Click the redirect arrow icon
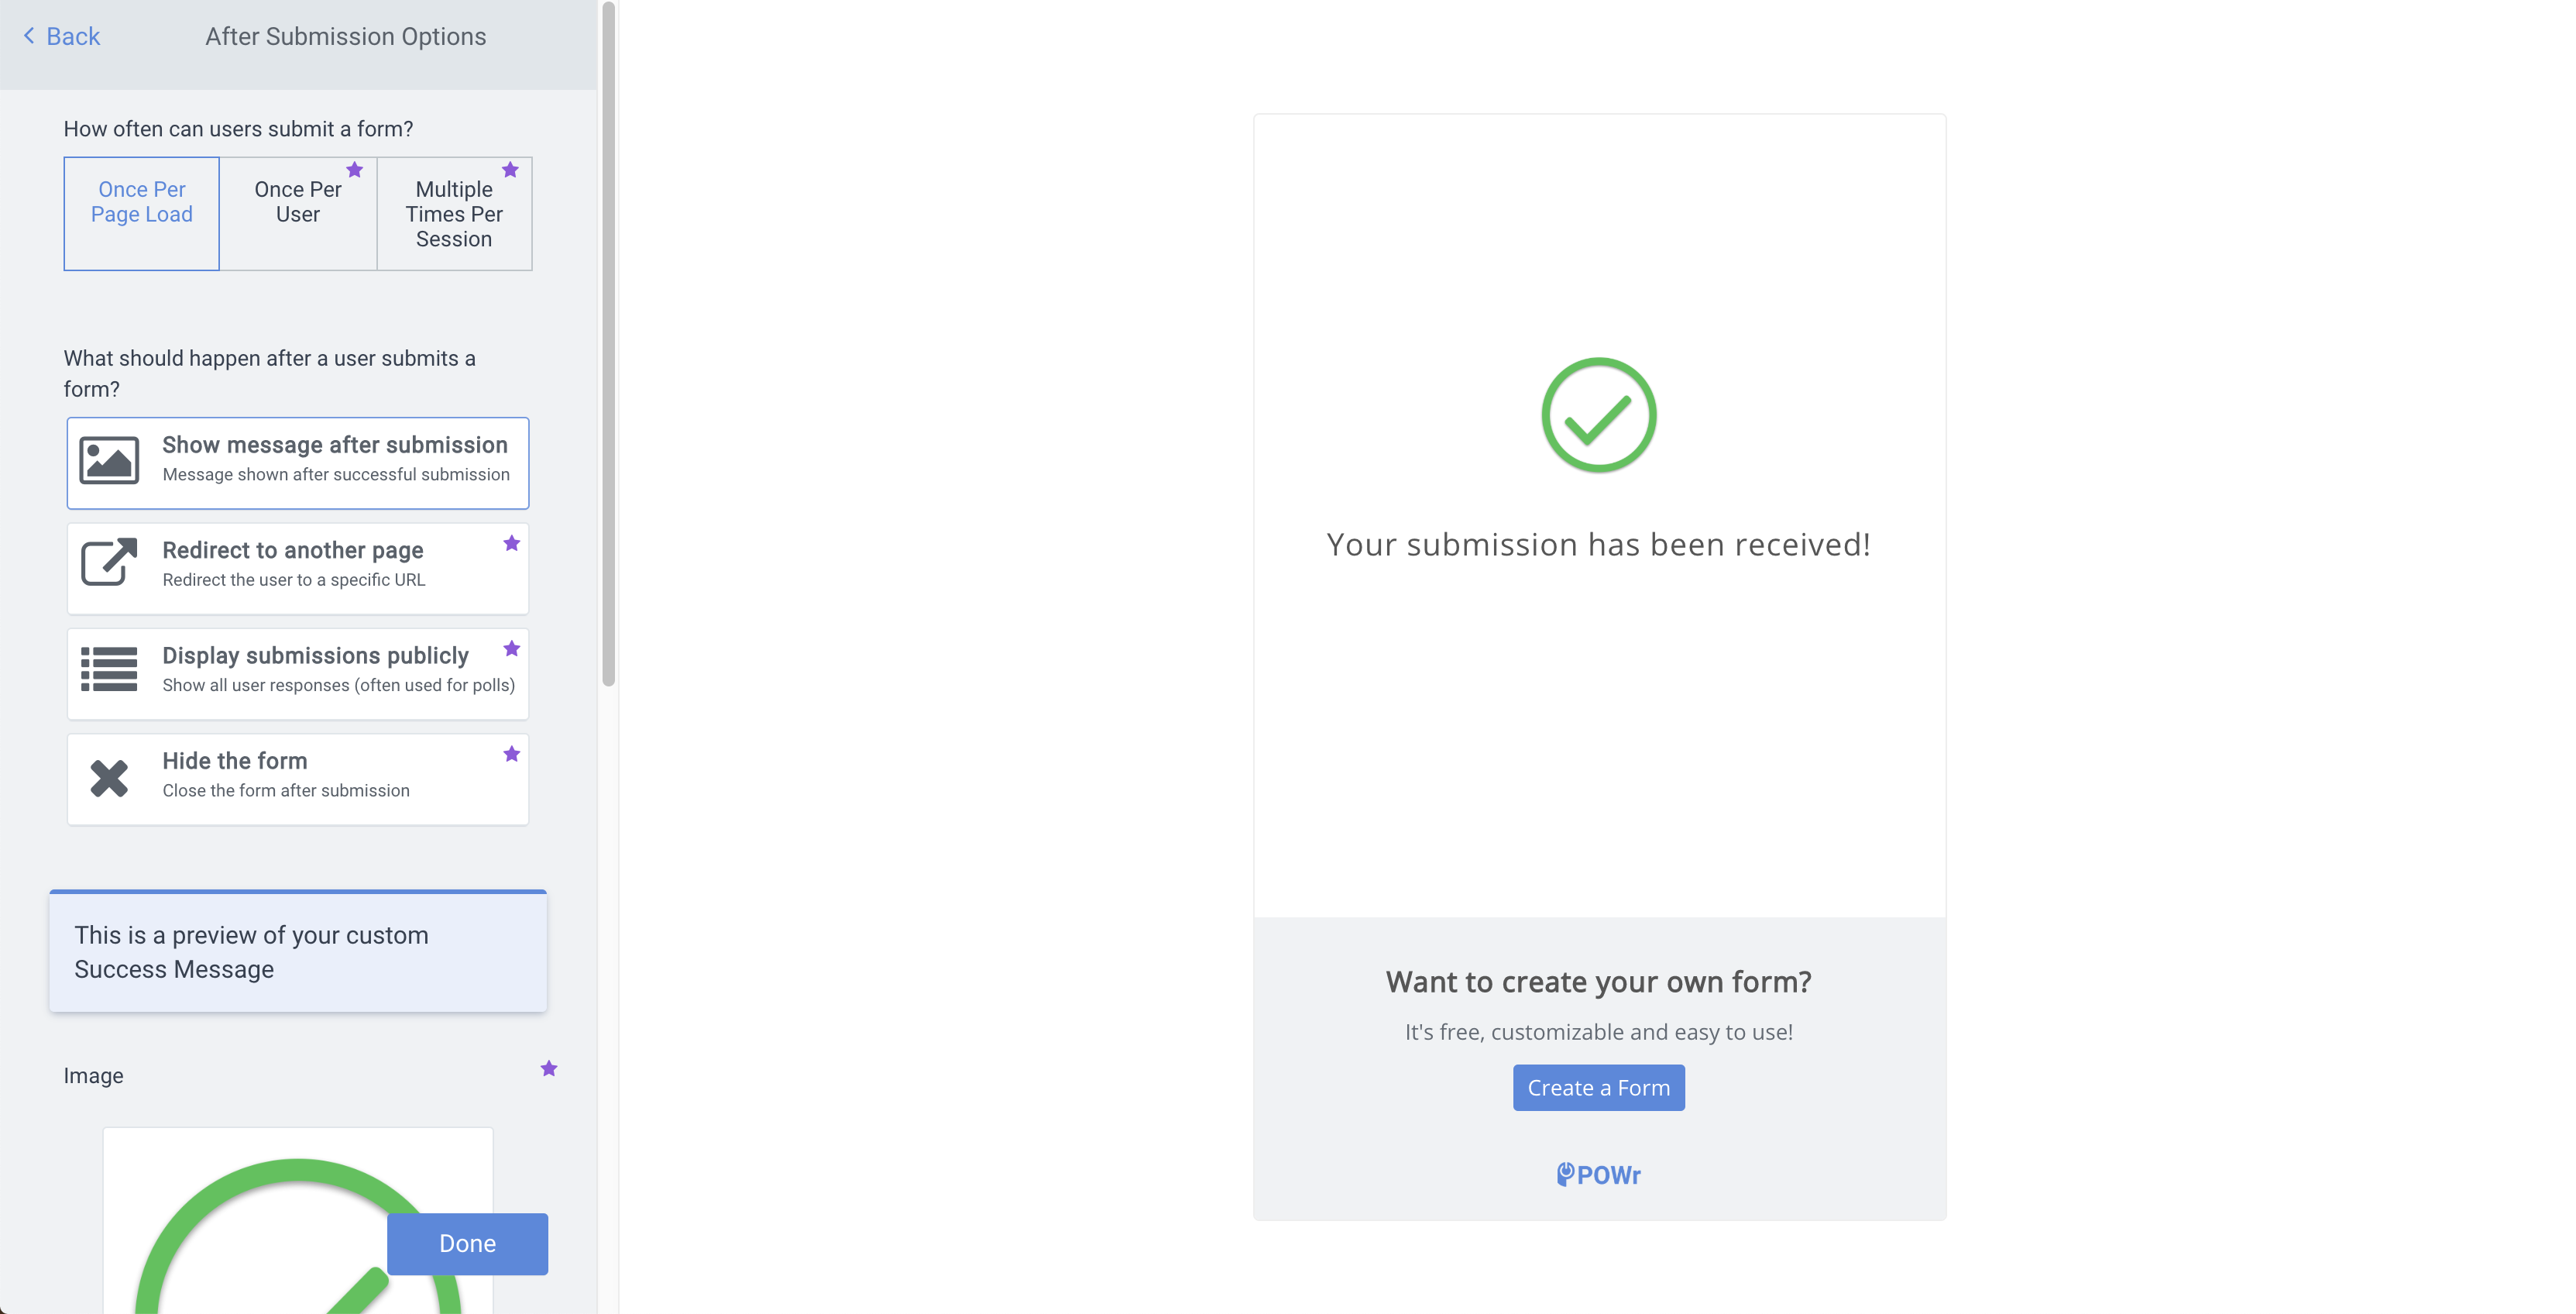Screen dimensions: 2576x1314 point(109,563)
